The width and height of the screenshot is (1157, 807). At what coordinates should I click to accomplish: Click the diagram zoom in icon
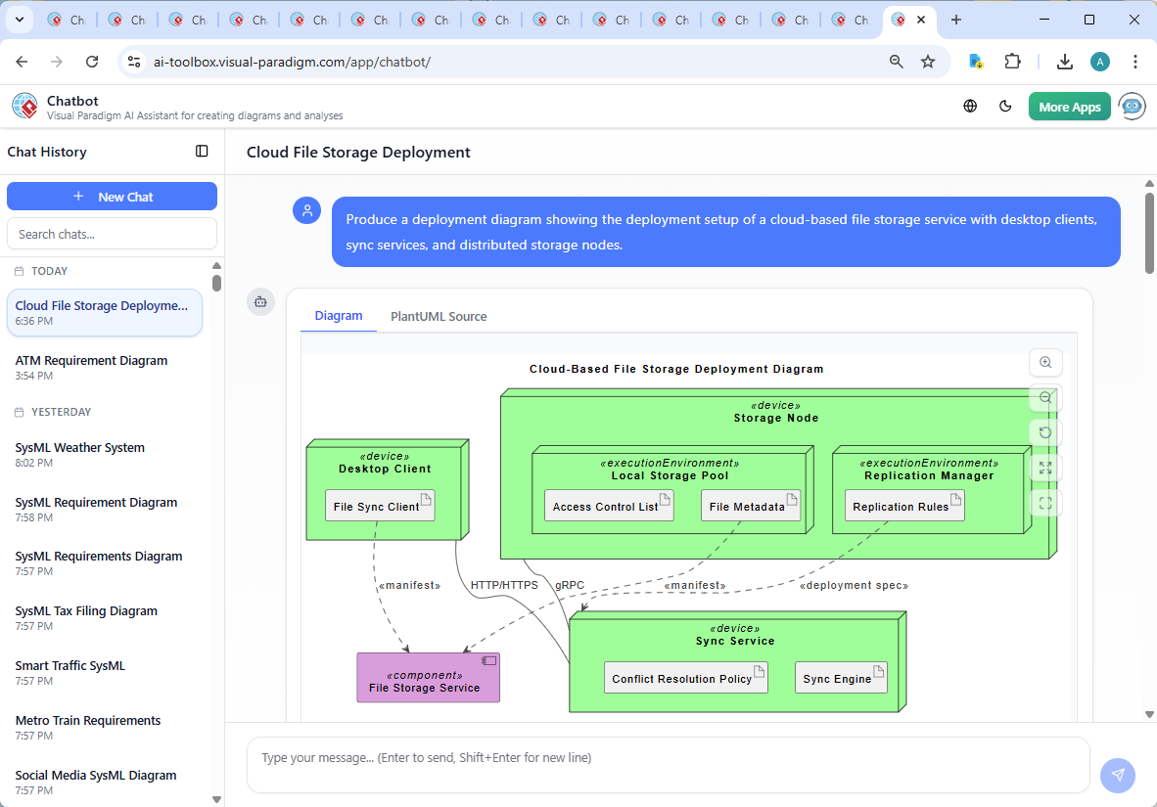click(1045, 363)
